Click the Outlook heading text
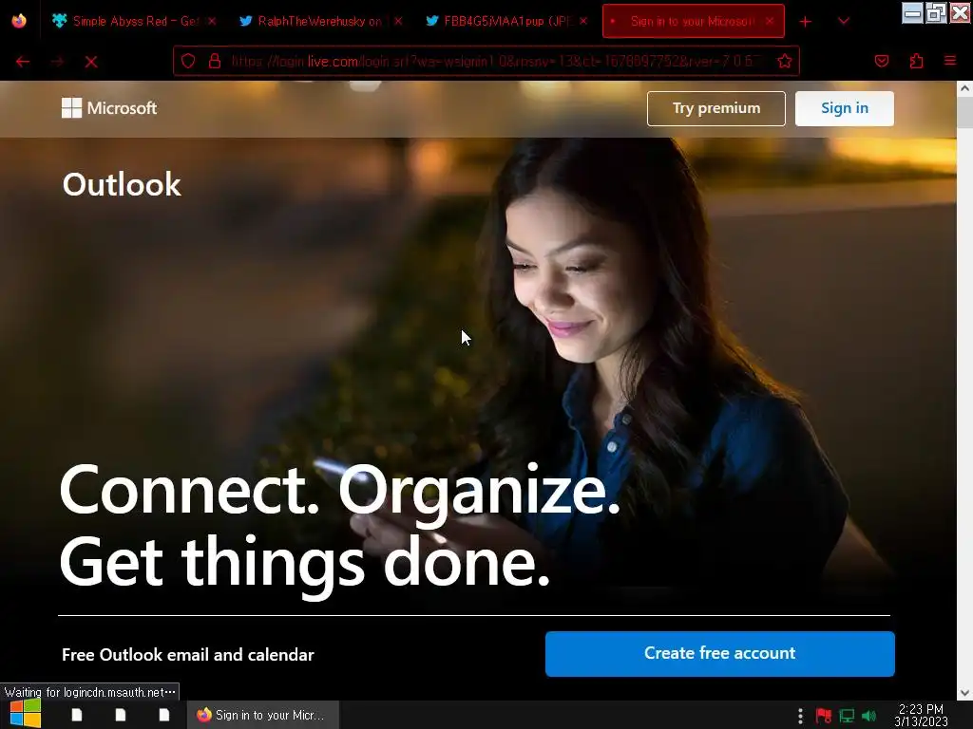 click(x=122, y=184)
